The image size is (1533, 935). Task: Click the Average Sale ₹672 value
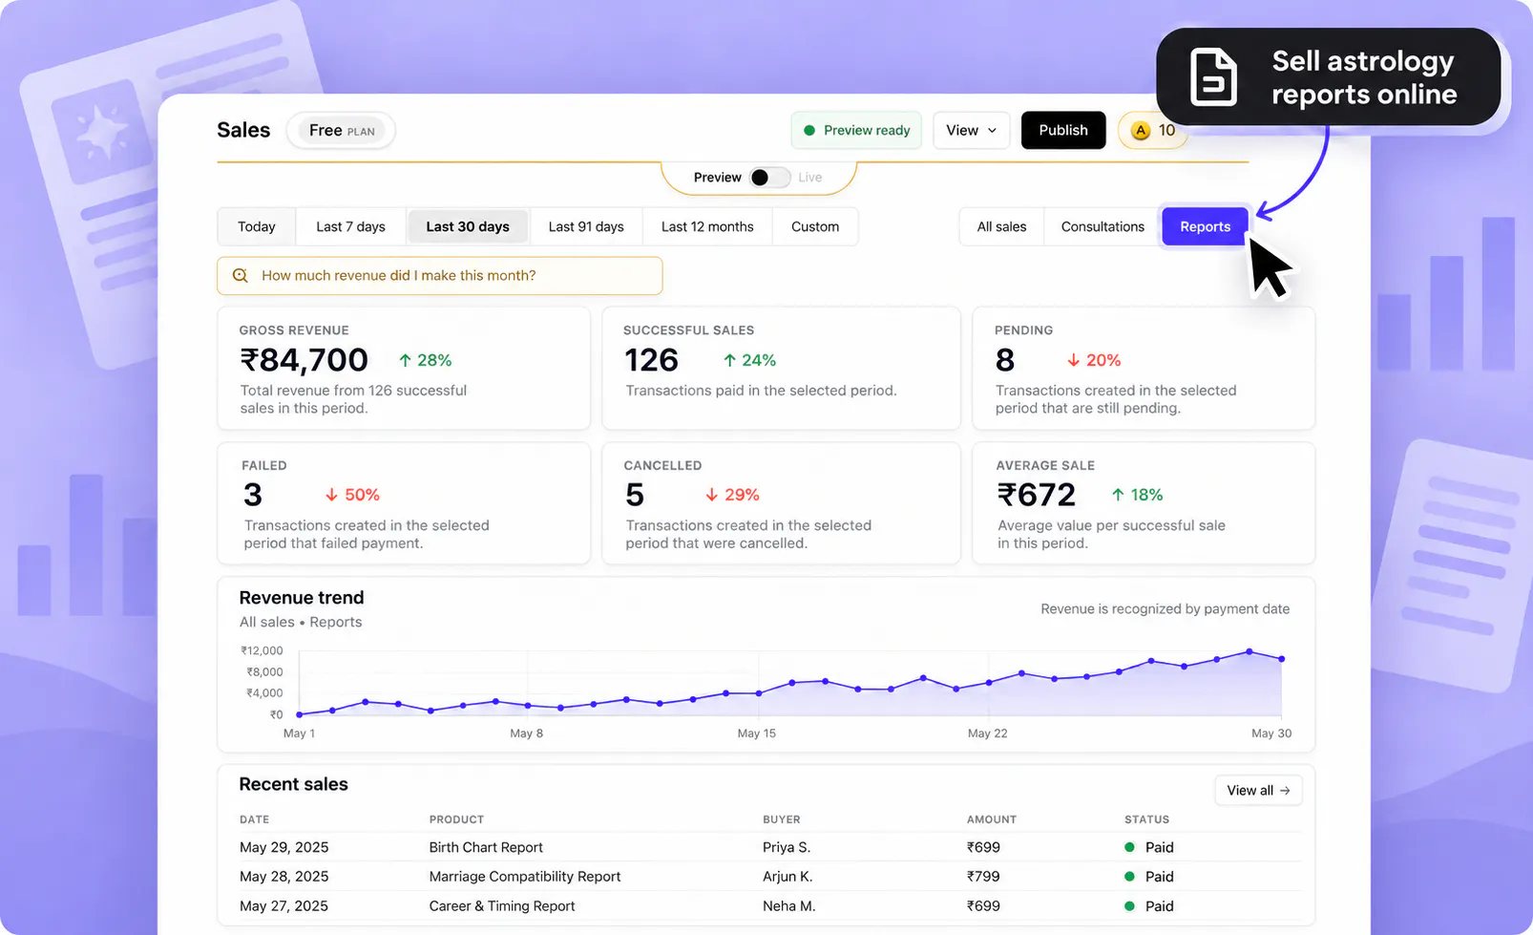pyautogui.click(x=1037, y=495)
